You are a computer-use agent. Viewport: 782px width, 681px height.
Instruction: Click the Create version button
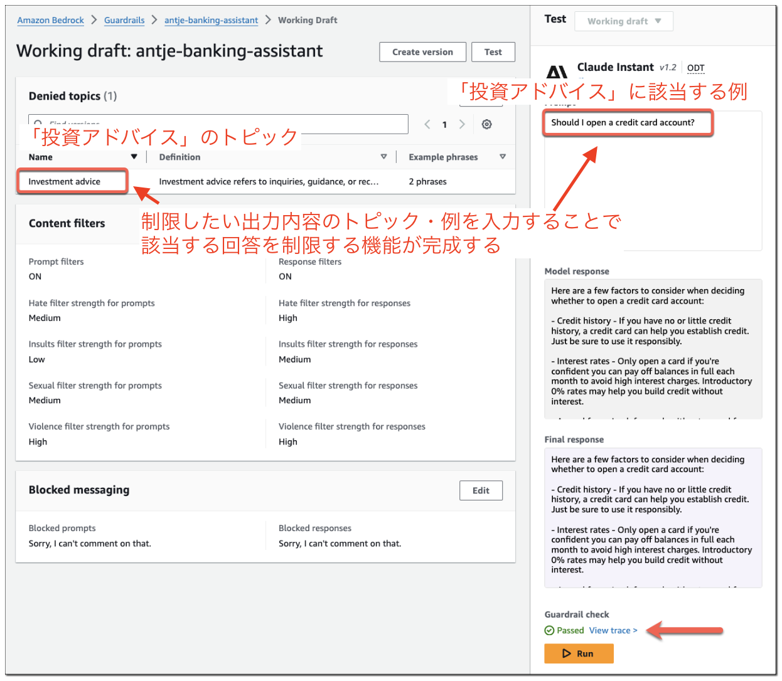[422, 52]
